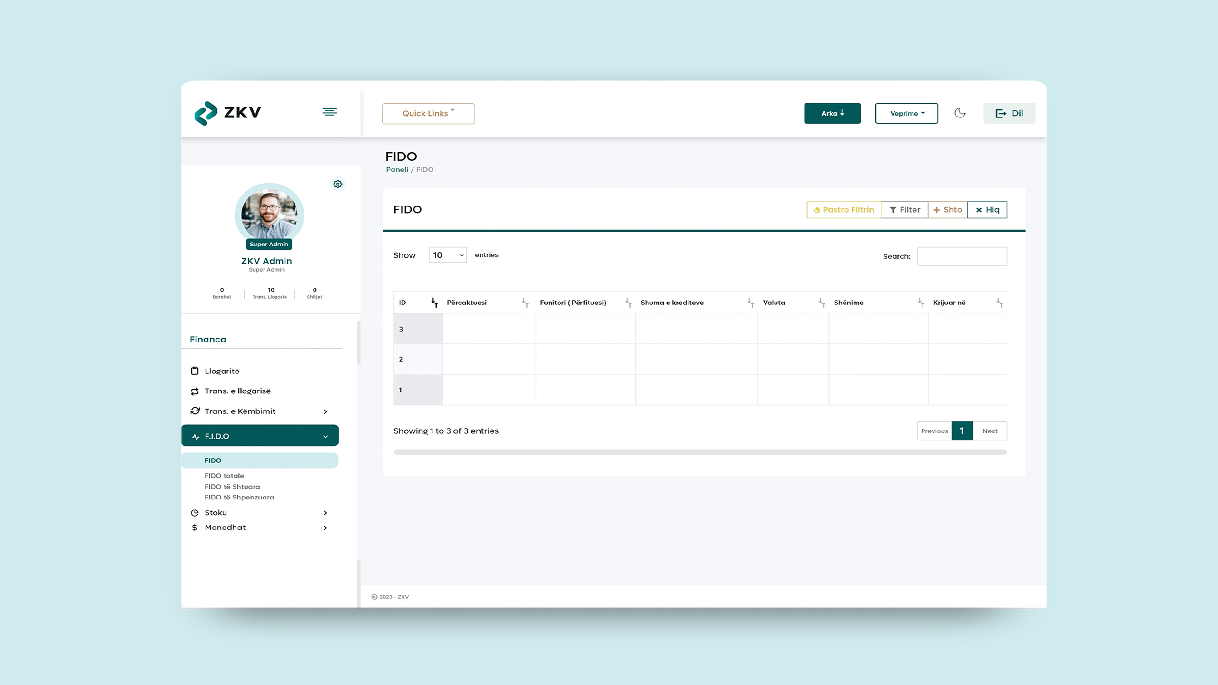
Task: Click the Shto add button
Action: tap(947, 210)
